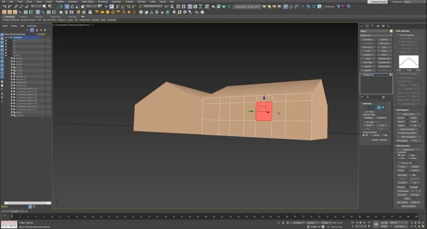This screenshot has height=229, width=427.
Task: Click the V-Ray logo toolbar icon
Action: (x=202, y=12)
